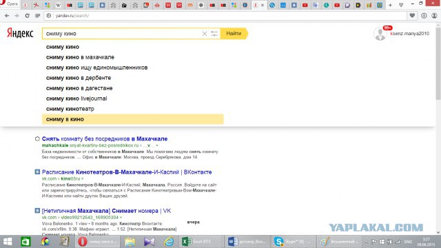
Task: Focus the yandex.ru/search address bar
Action: click(225, 16)
